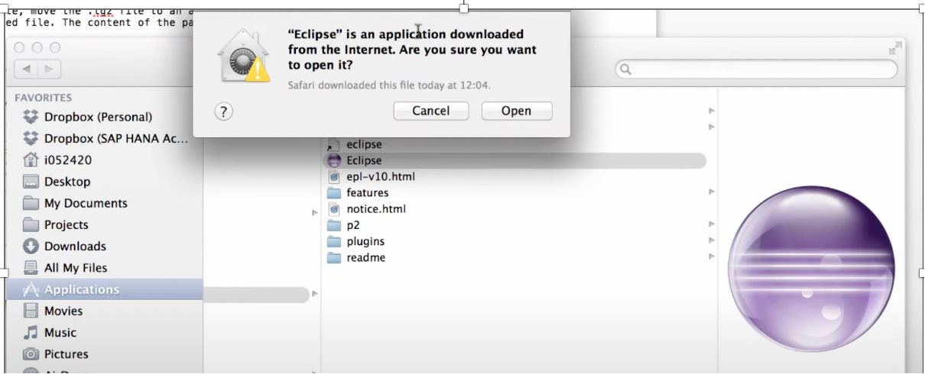Image resolution: width=925 pixels, height=374 pixels.
Task: Go back with Finder's left arrow
Action: [x=27, y=69]
